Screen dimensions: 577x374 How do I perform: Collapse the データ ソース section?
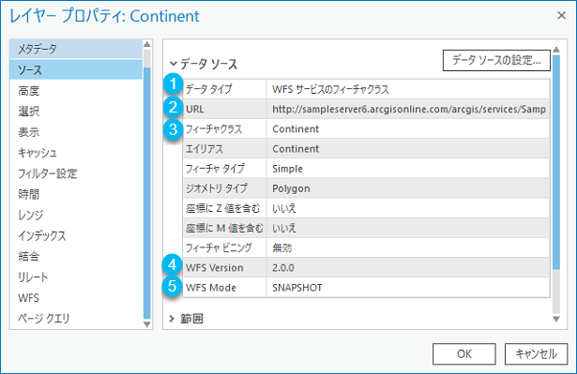(173, 64)
